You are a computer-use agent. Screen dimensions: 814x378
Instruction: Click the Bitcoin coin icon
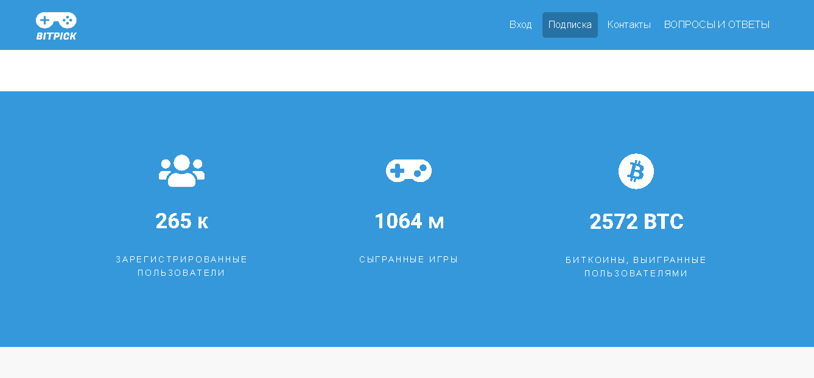coord(636,171)
